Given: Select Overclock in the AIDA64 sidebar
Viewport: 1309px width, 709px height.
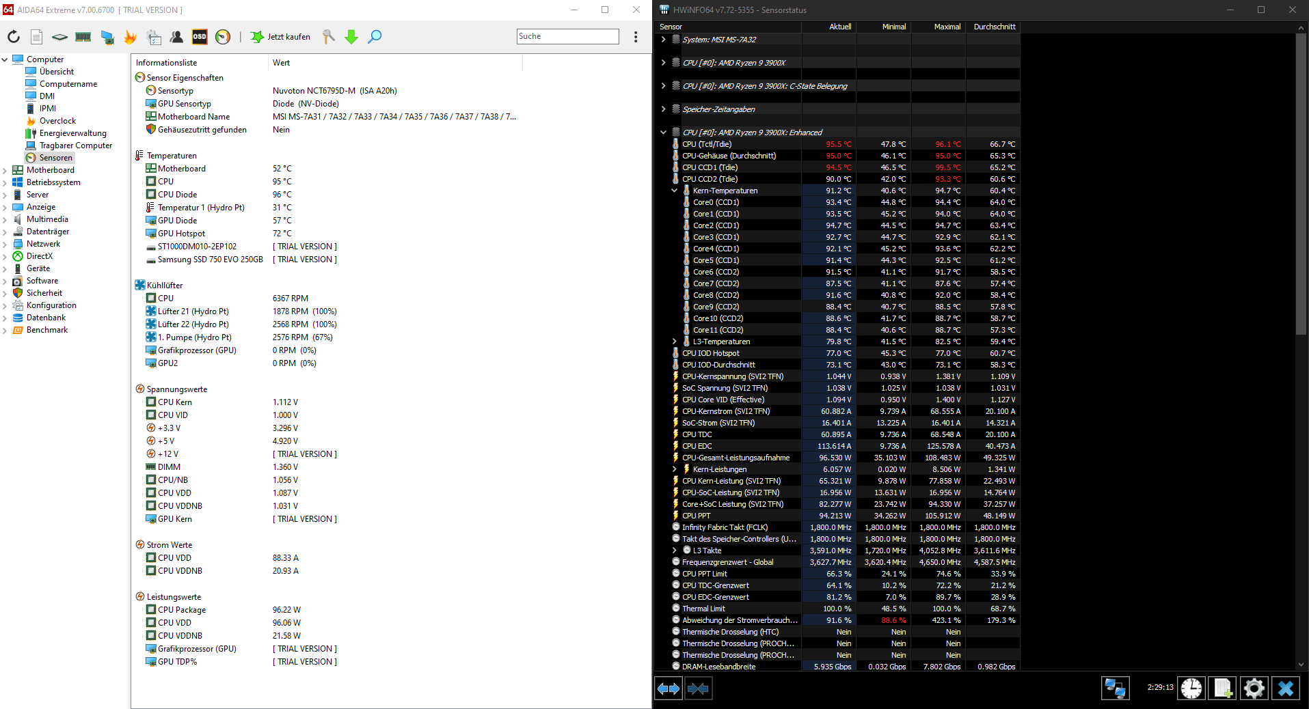Looking at the screenshot, I should point(57,120).
